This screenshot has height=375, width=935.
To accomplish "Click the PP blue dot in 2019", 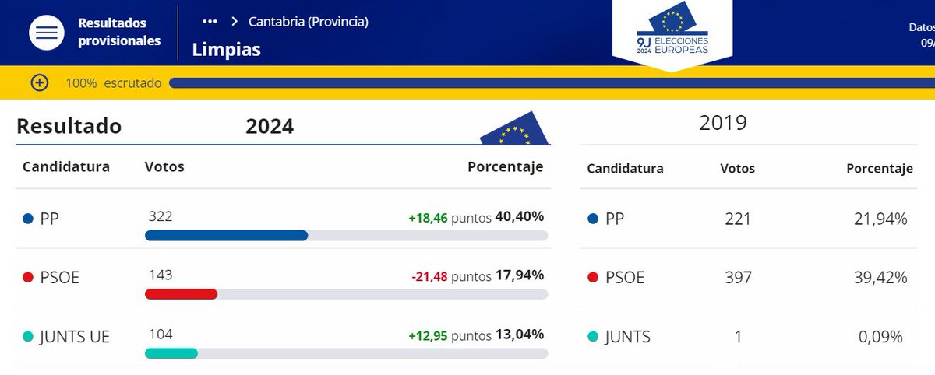I will click(x=593, y=219).
